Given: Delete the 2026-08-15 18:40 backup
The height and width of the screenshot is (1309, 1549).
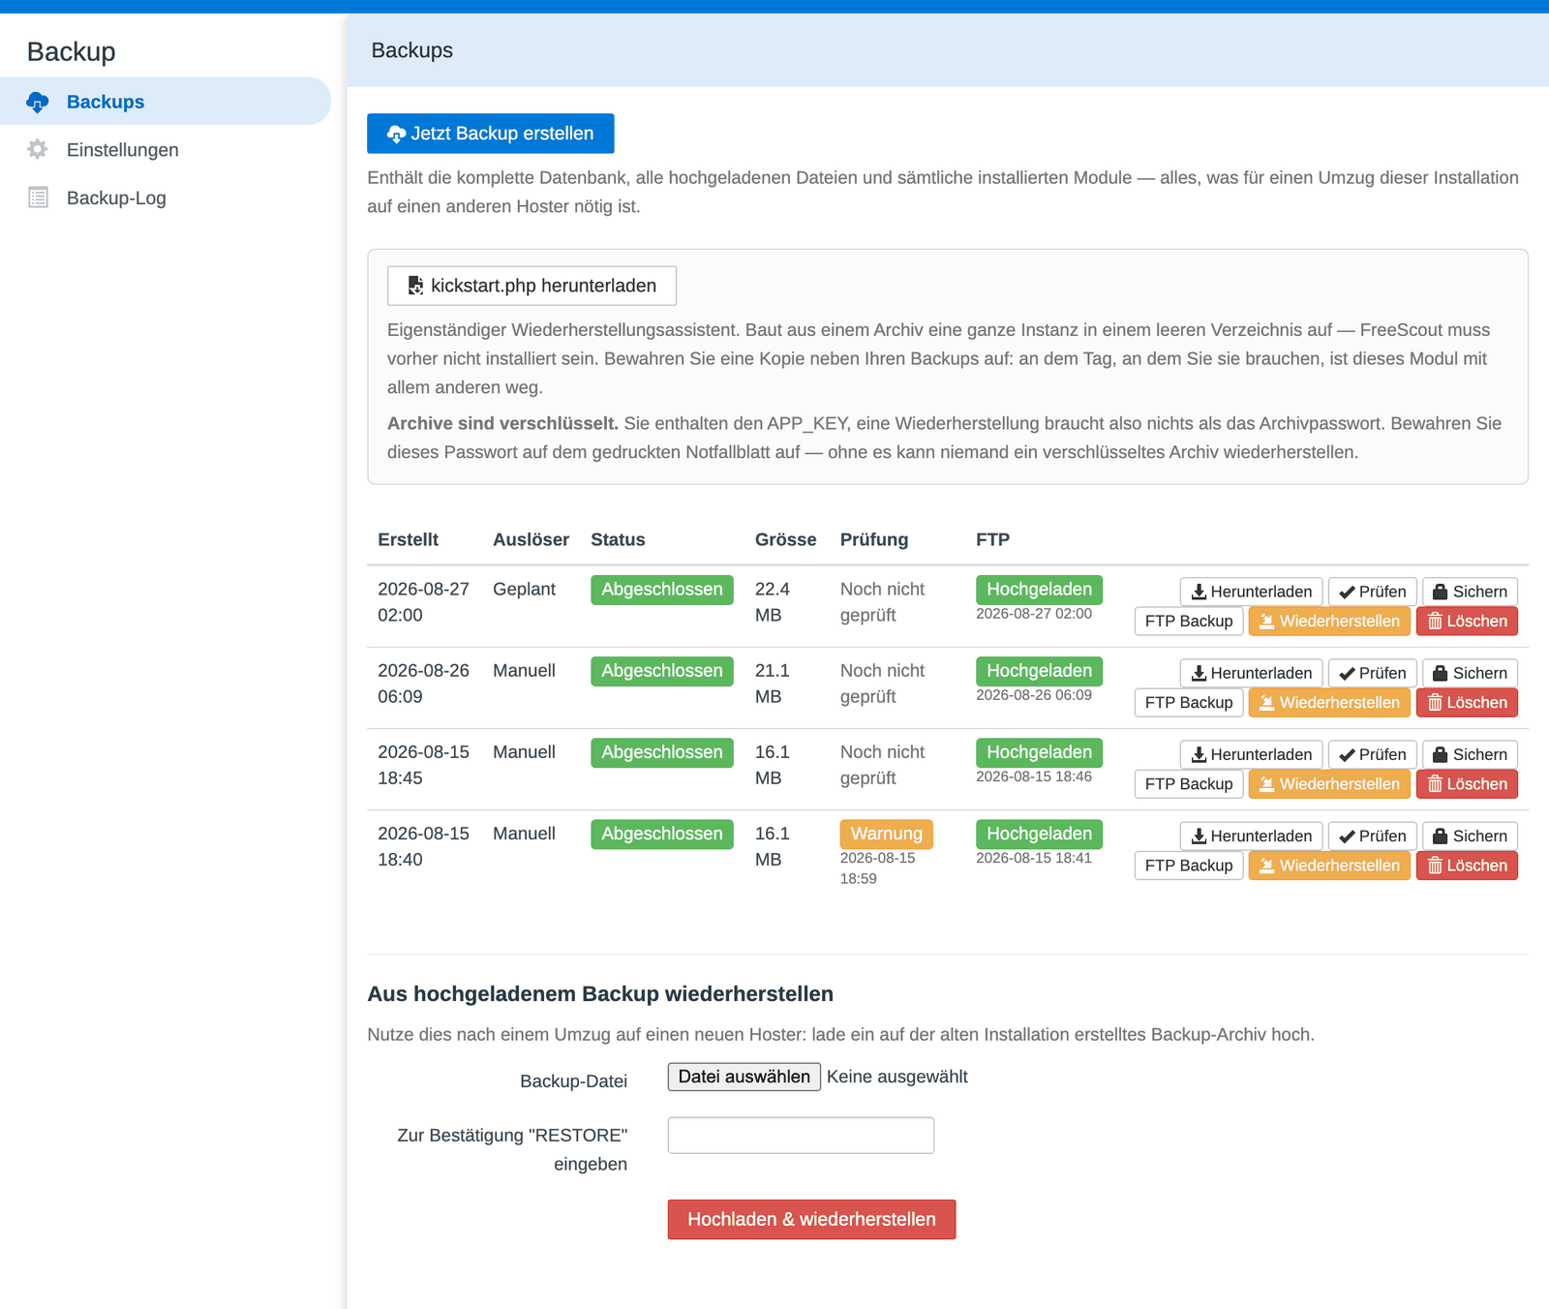Looking at the screenshot, I should click(x=1467, y=865).
